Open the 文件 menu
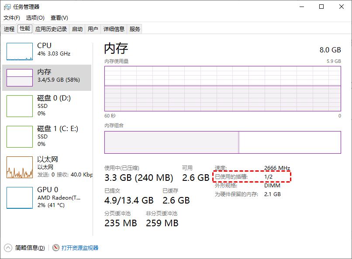Screen dimensions: 352x259 pos(11,17)
